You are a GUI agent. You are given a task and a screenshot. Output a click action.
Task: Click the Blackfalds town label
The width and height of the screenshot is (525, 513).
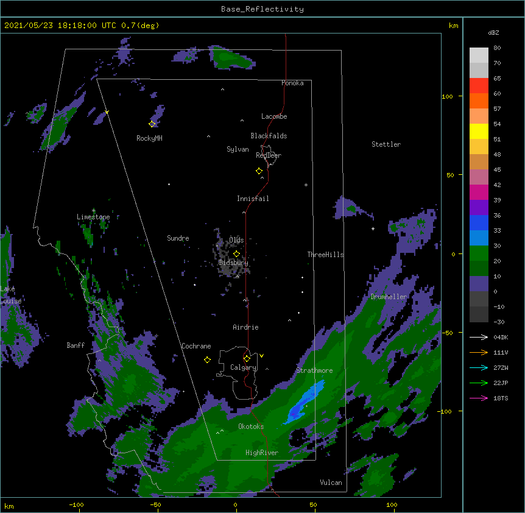[269, 136]
